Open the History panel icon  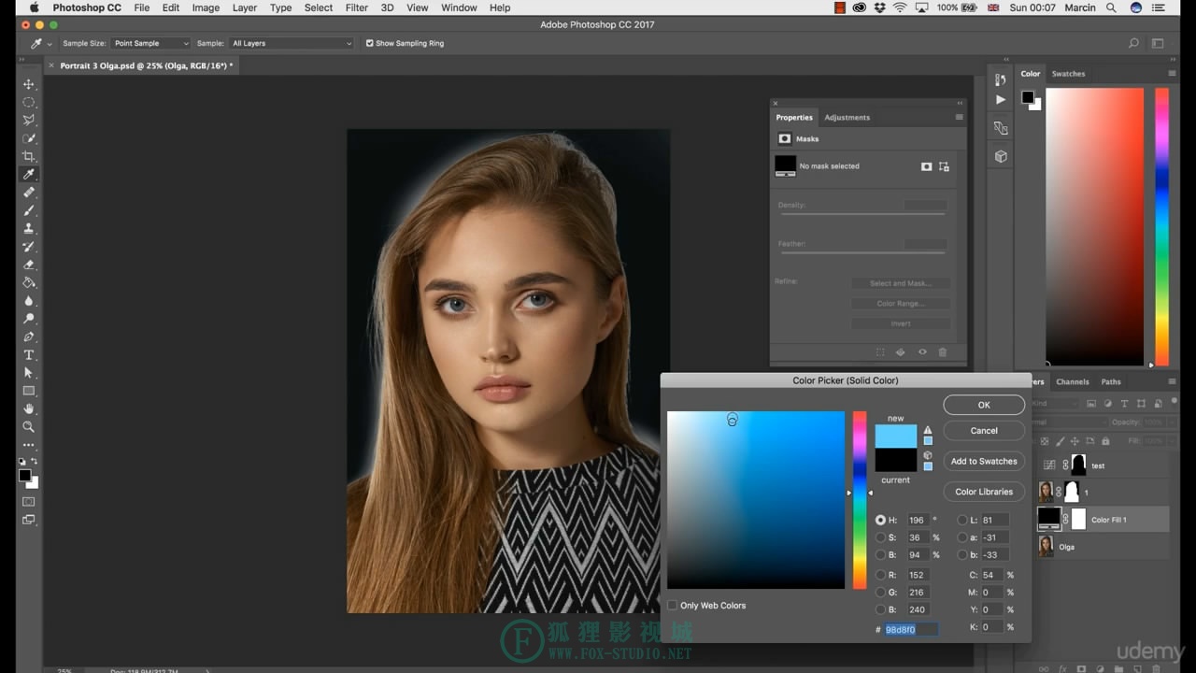point(1001,80)
